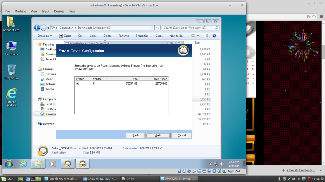This screenshot has width=325, height=182.
Task: Click the browser bookmark star icon
Action: click(314, 16)
